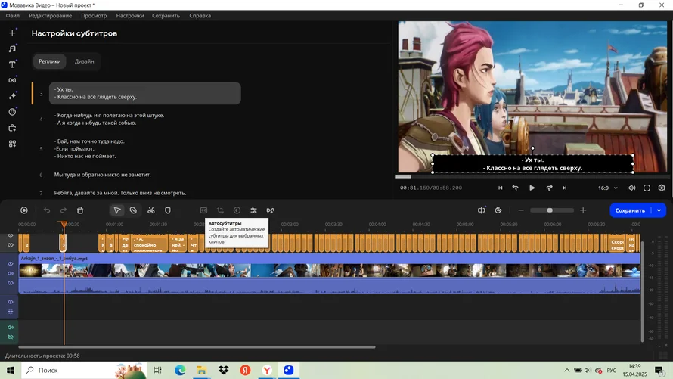Open the effects store bag icon
Viewport: 673px width, 379px height.
tap(12, 128)
